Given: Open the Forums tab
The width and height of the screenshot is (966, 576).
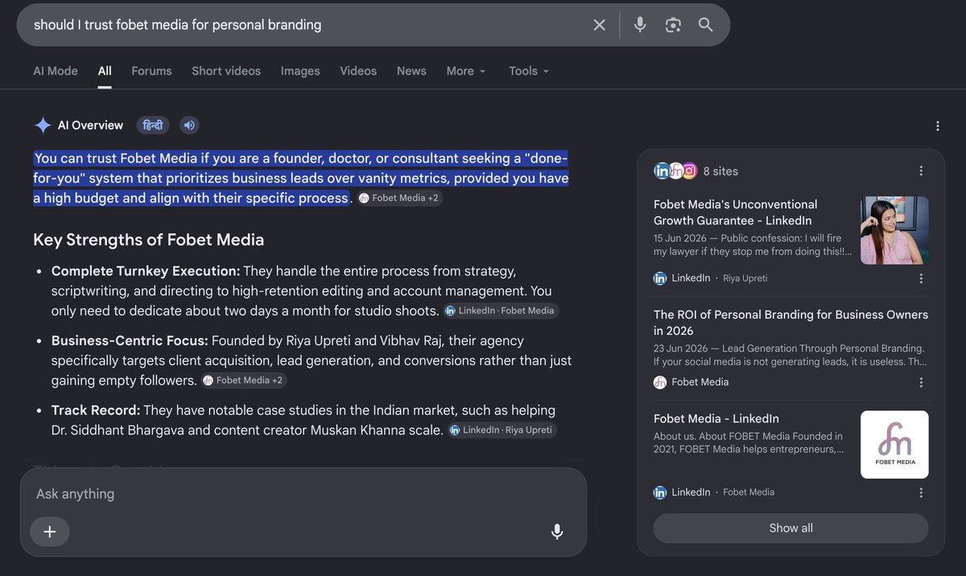Looking at the screenshot, I should pyautogui.click(x=151, y=71).
